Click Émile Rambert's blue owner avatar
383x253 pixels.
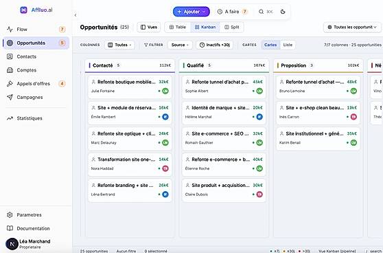165,117
